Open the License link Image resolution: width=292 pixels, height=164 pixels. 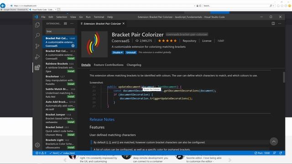[x=207, y=41]
